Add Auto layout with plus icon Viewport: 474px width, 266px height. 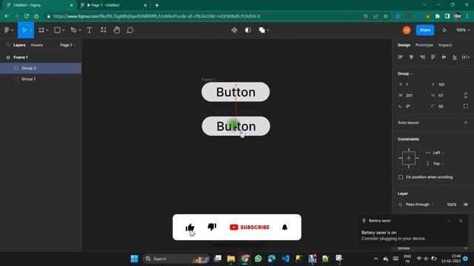point(466,123)
